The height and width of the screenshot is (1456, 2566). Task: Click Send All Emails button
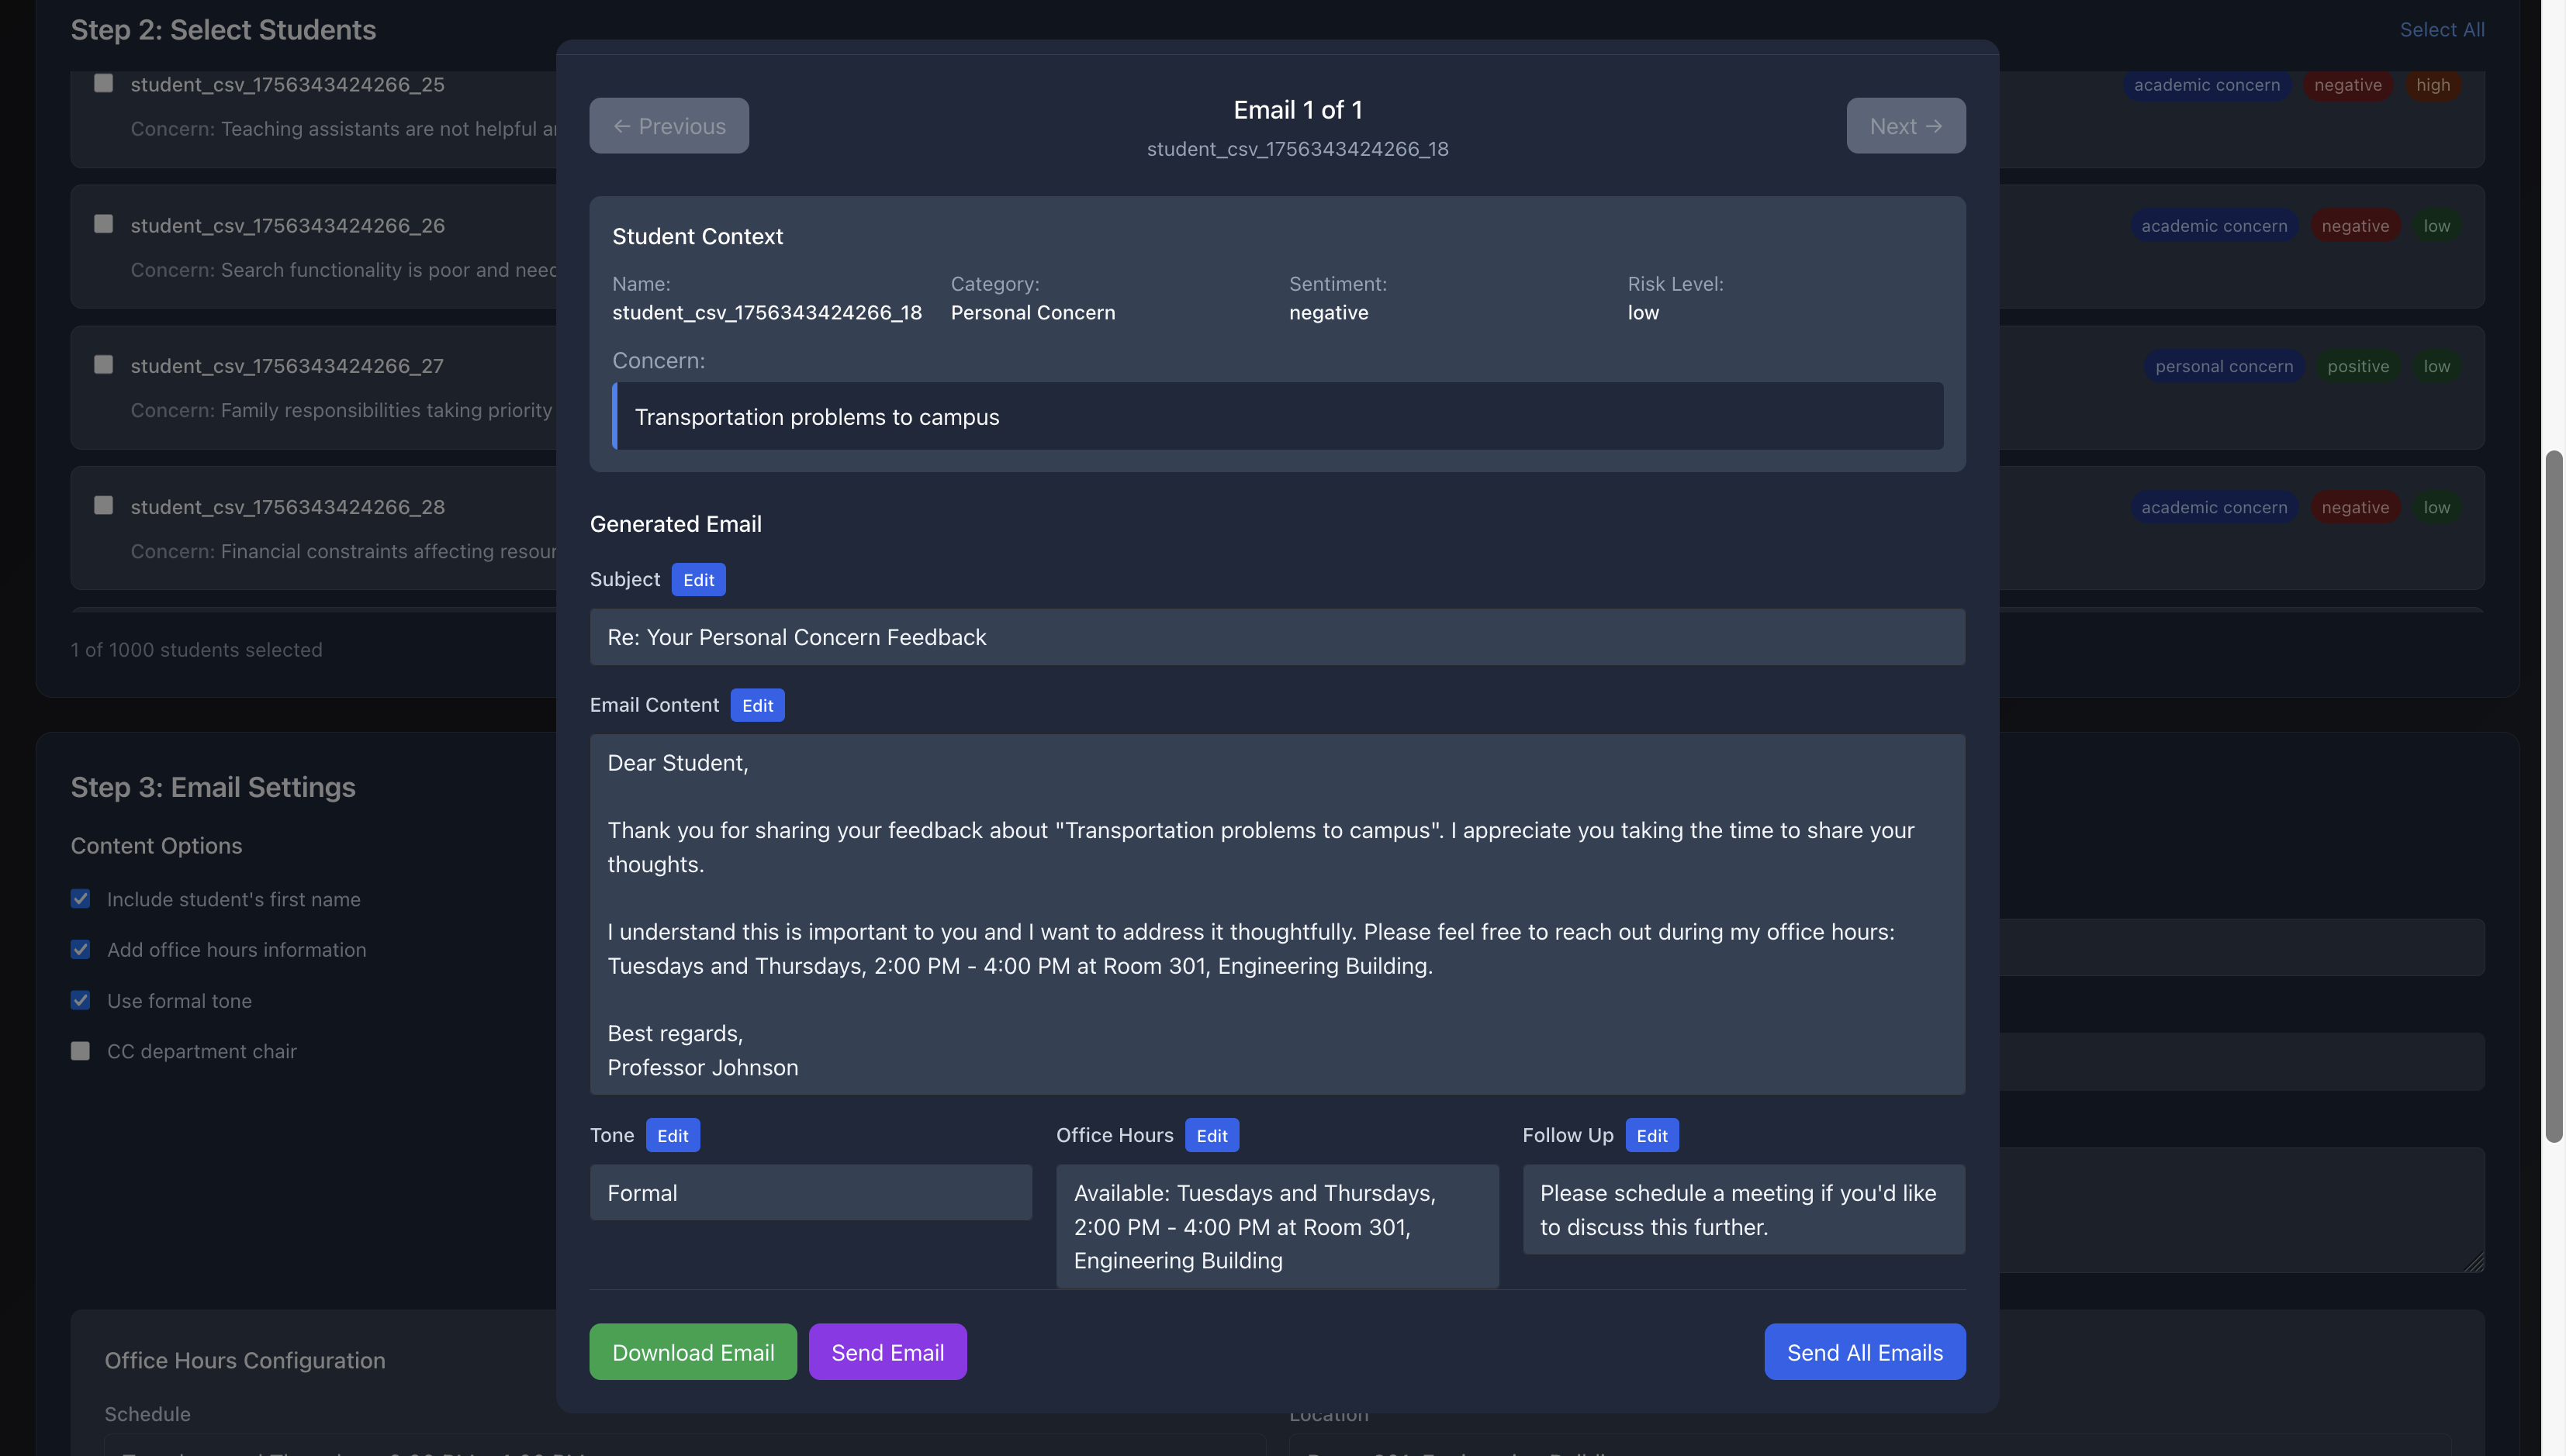(1864, 1352)
